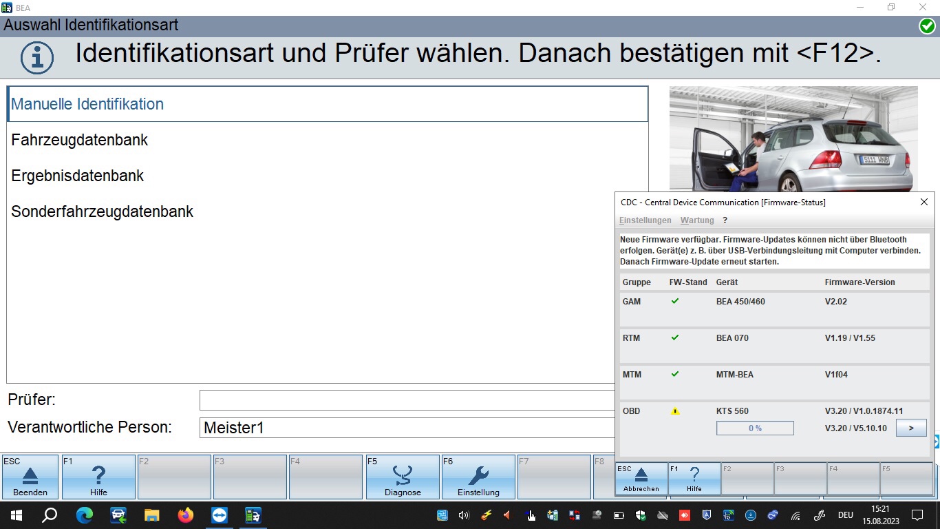The width and height of the screenshot is (940, 529).
Task: Click ESC Abbrechen in the CDC window
Action: click(x=641, y=479)
